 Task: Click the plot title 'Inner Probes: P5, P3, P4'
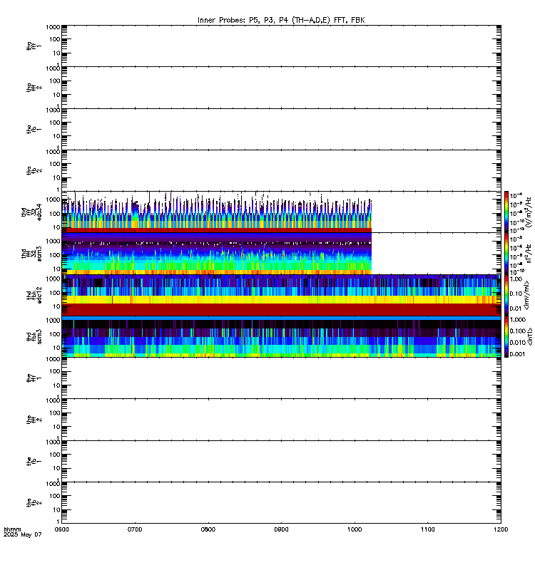pyautogui.click(x=243, y=21)
